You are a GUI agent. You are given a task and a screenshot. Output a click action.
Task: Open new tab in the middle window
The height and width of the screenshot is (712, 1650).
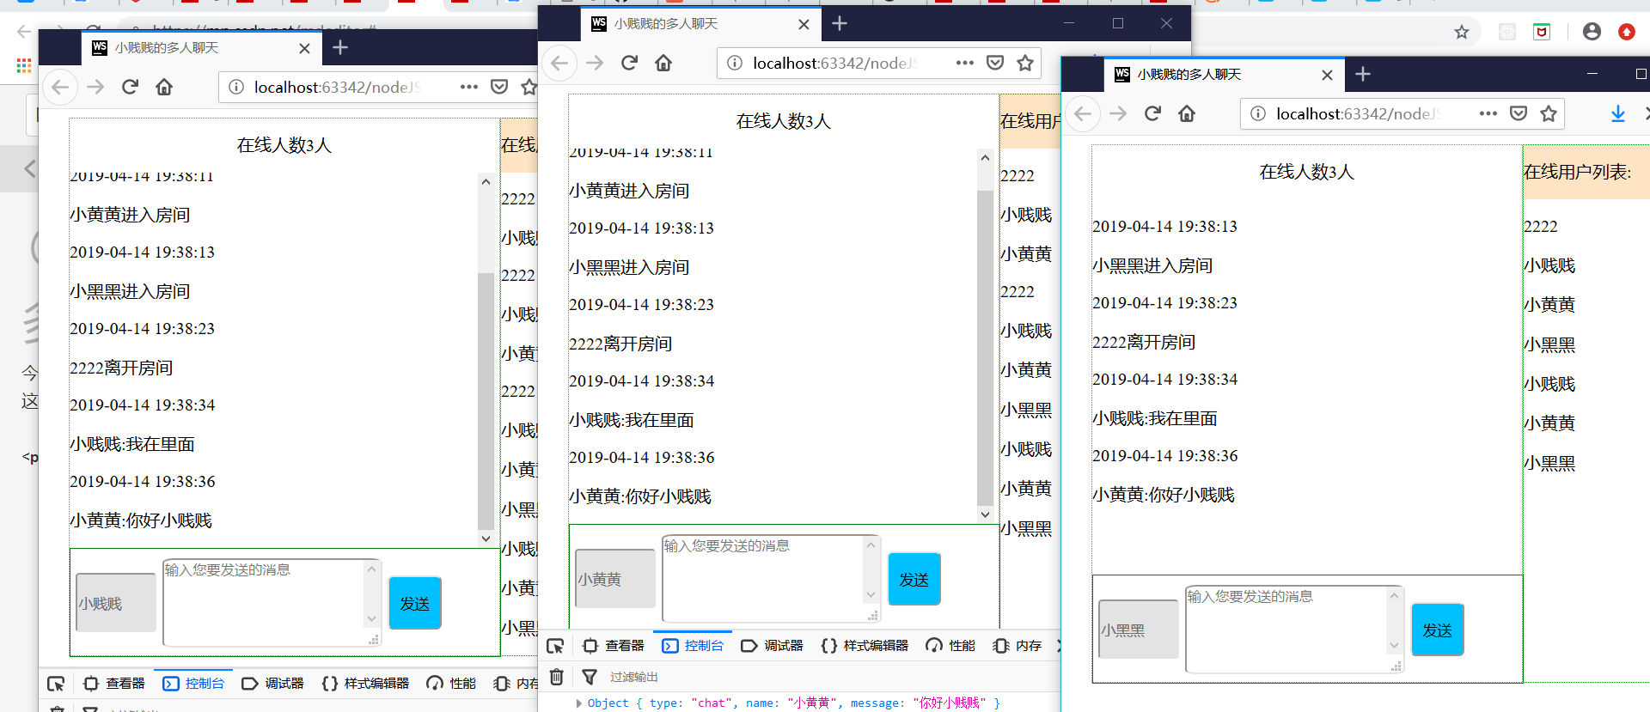tap(840, 23)
